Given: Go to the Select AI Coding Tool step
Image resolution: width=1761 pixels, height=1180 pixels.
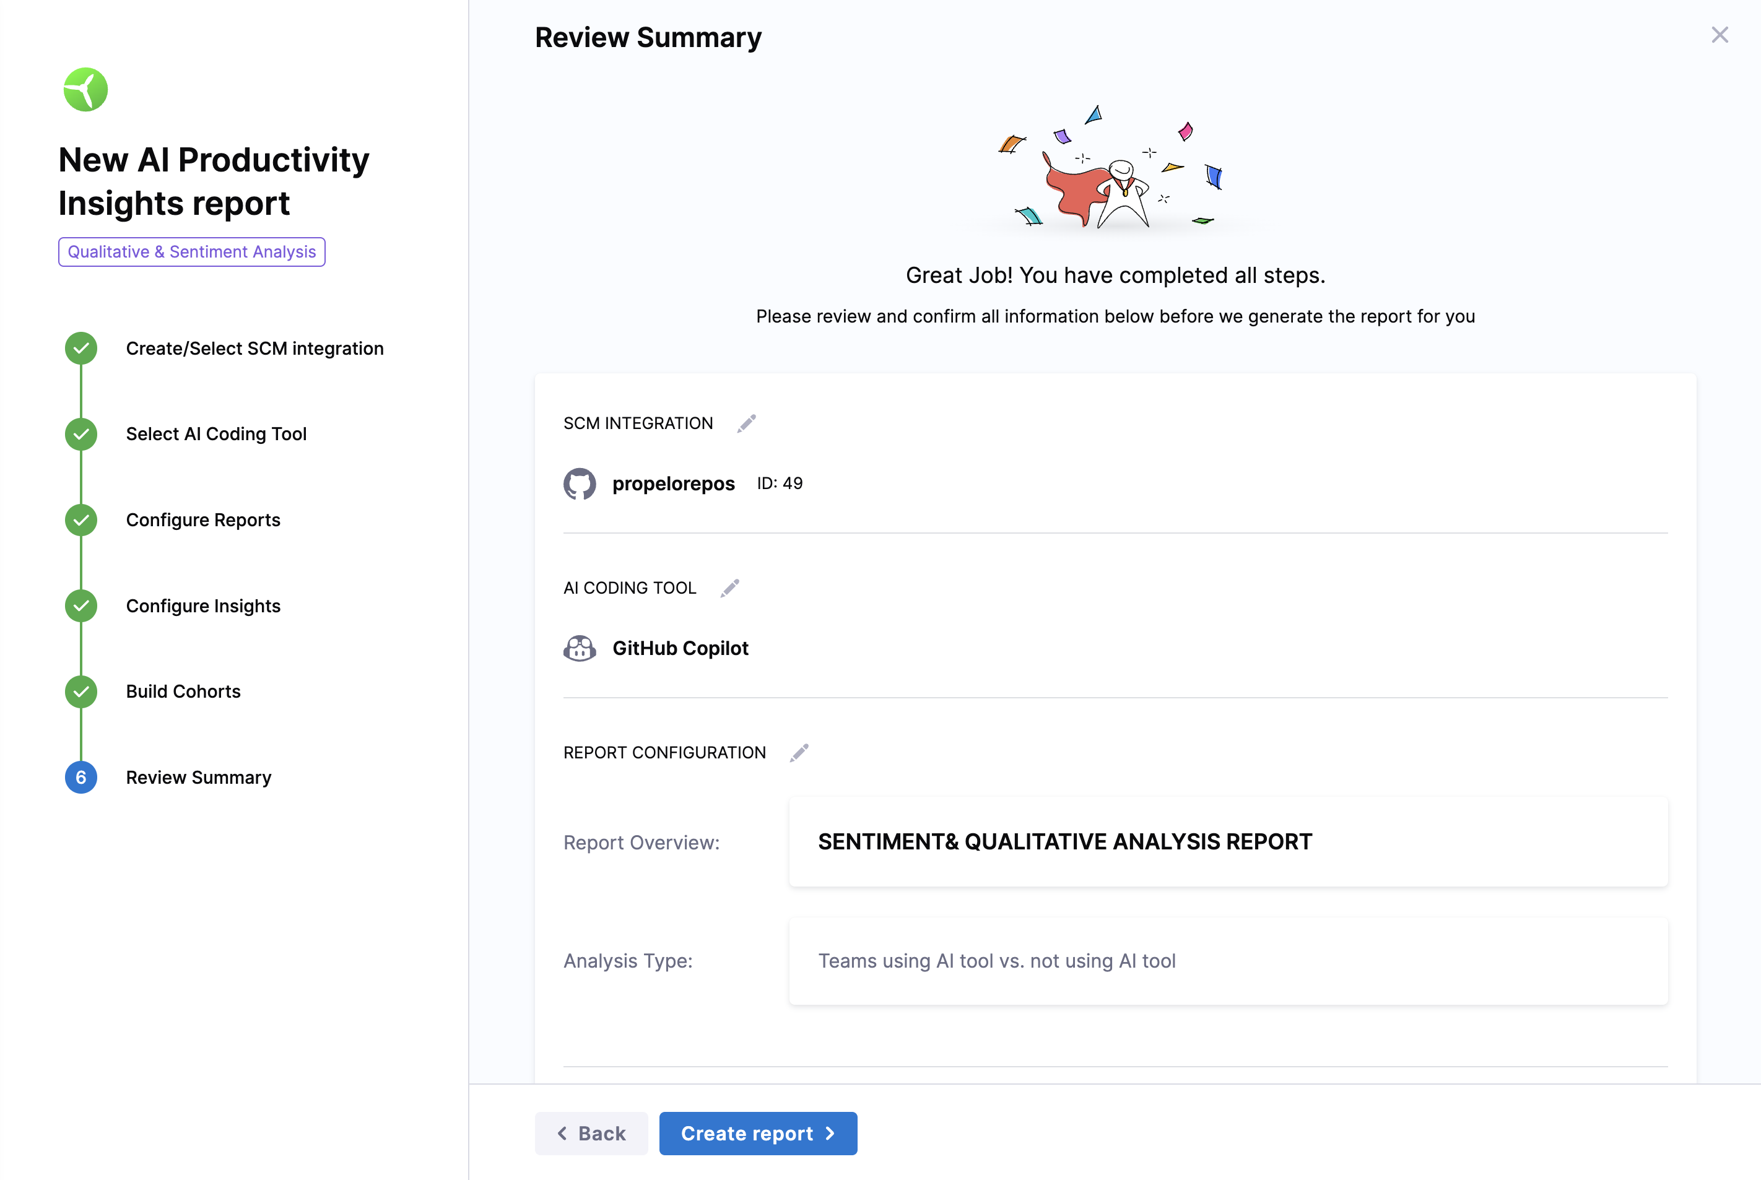Looking at the screenshot, I should (216, 434).
